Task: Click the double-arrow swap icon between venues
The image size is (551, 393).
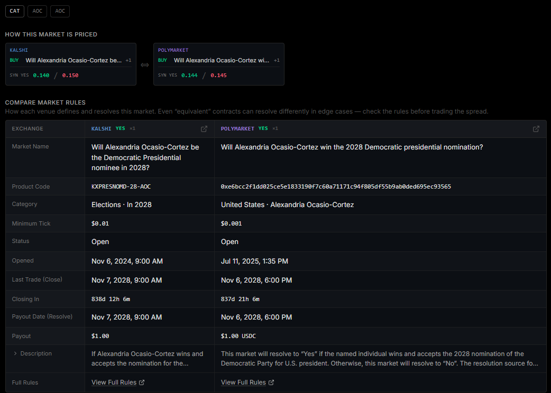Action: 145,65
